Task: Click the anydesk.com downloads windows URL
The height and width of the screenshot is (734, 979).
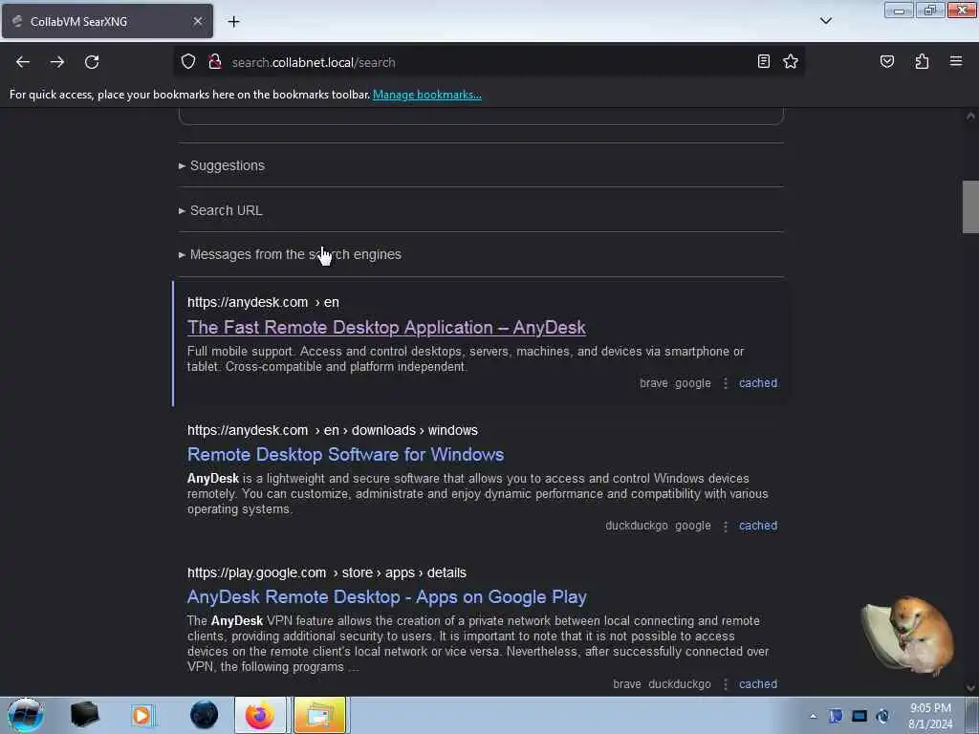Action: click(x=332, y=430)
